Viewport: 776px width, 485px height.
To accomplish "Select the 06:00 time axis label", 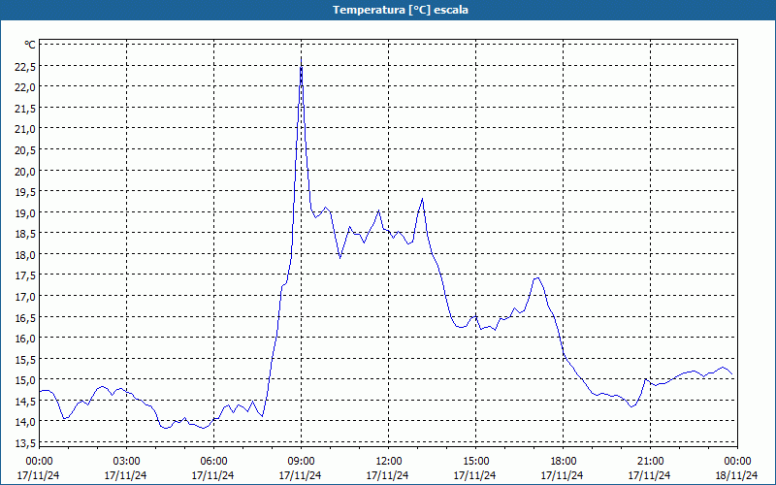I will (x=213, y=462).
